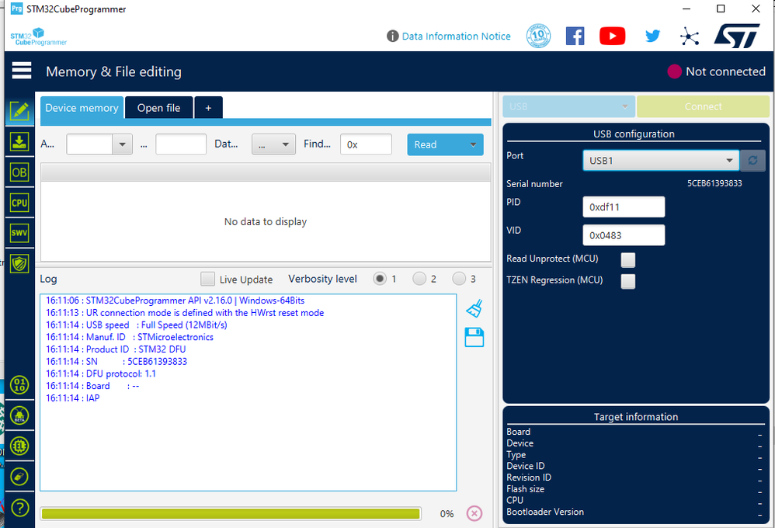Expand the Read button dropdown arrow
This screenshot has width=775, height=528.
(x=473, y=144)
